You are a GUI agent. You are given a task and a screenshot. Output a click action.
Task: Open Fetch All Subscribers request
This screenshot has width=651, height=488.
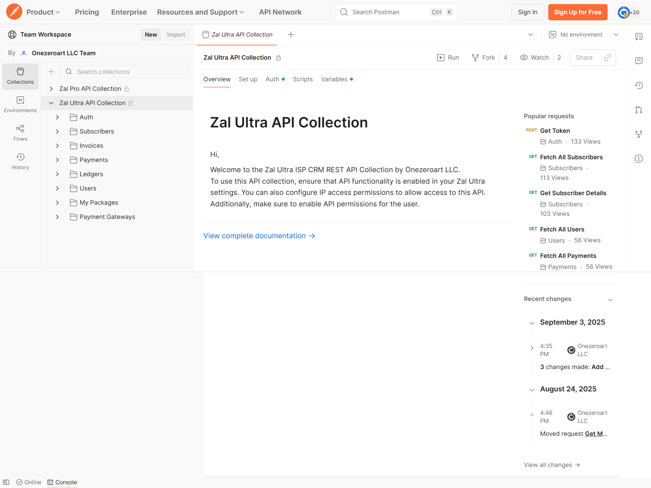coord(571,157)
